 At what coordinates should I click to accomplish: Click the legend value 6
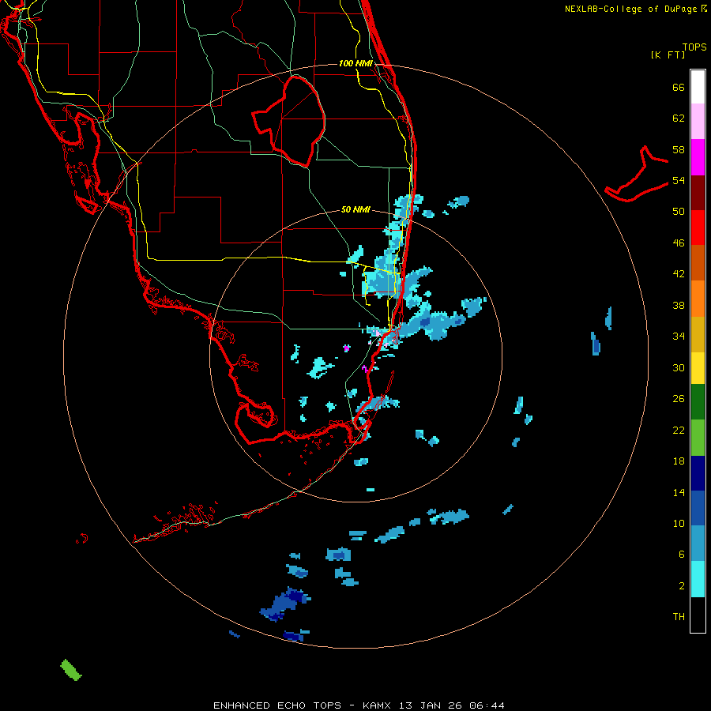[681, 555]
